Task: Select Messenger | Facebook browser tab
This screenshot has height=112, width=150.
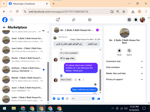Action: (x=28, y=4)
